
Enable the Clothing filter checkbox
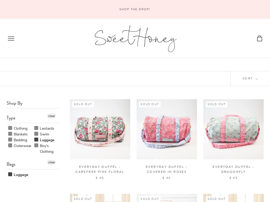[x=10, y=128]
